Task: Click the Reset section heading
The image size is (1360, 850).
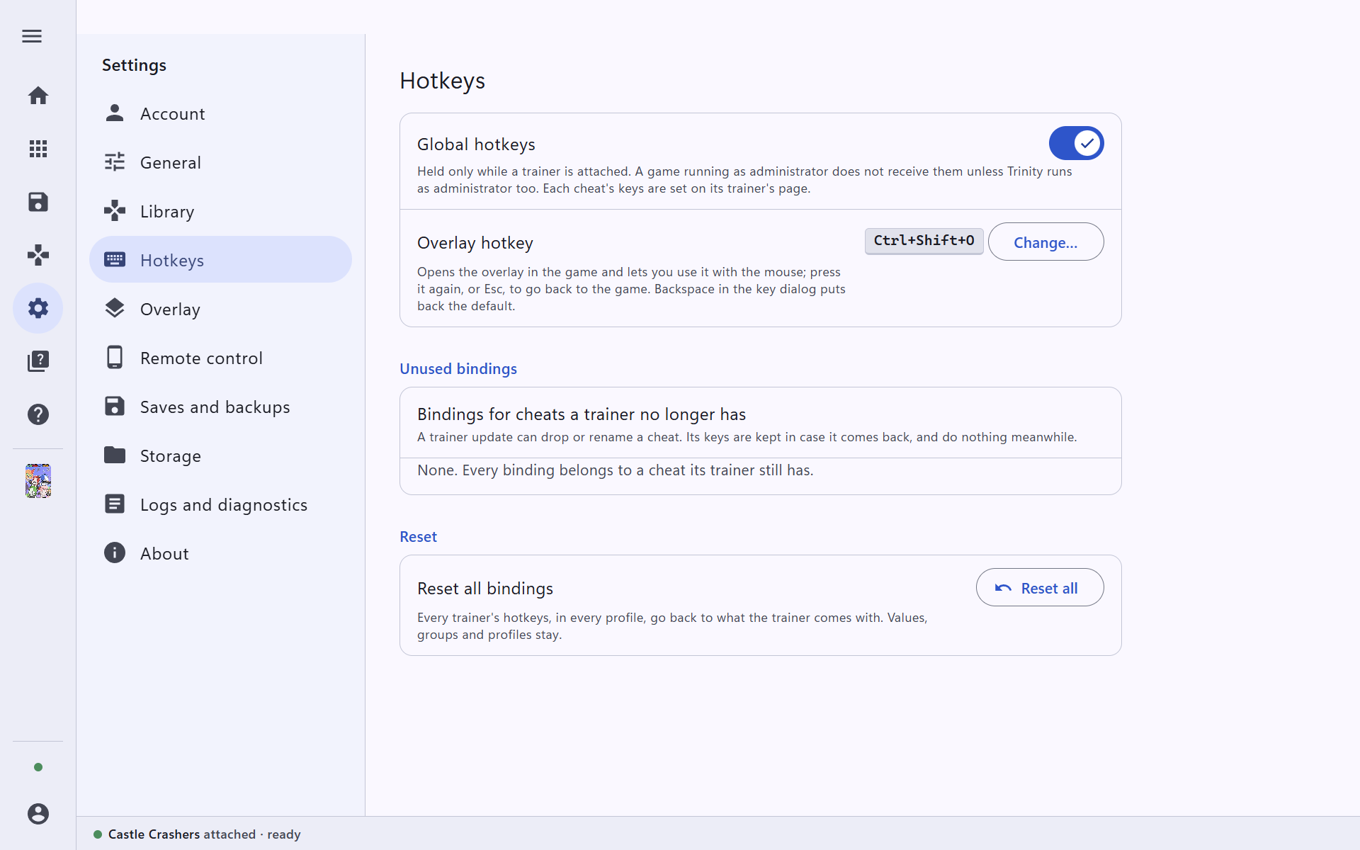Action: pyautogui.click(x=418, y=537)
